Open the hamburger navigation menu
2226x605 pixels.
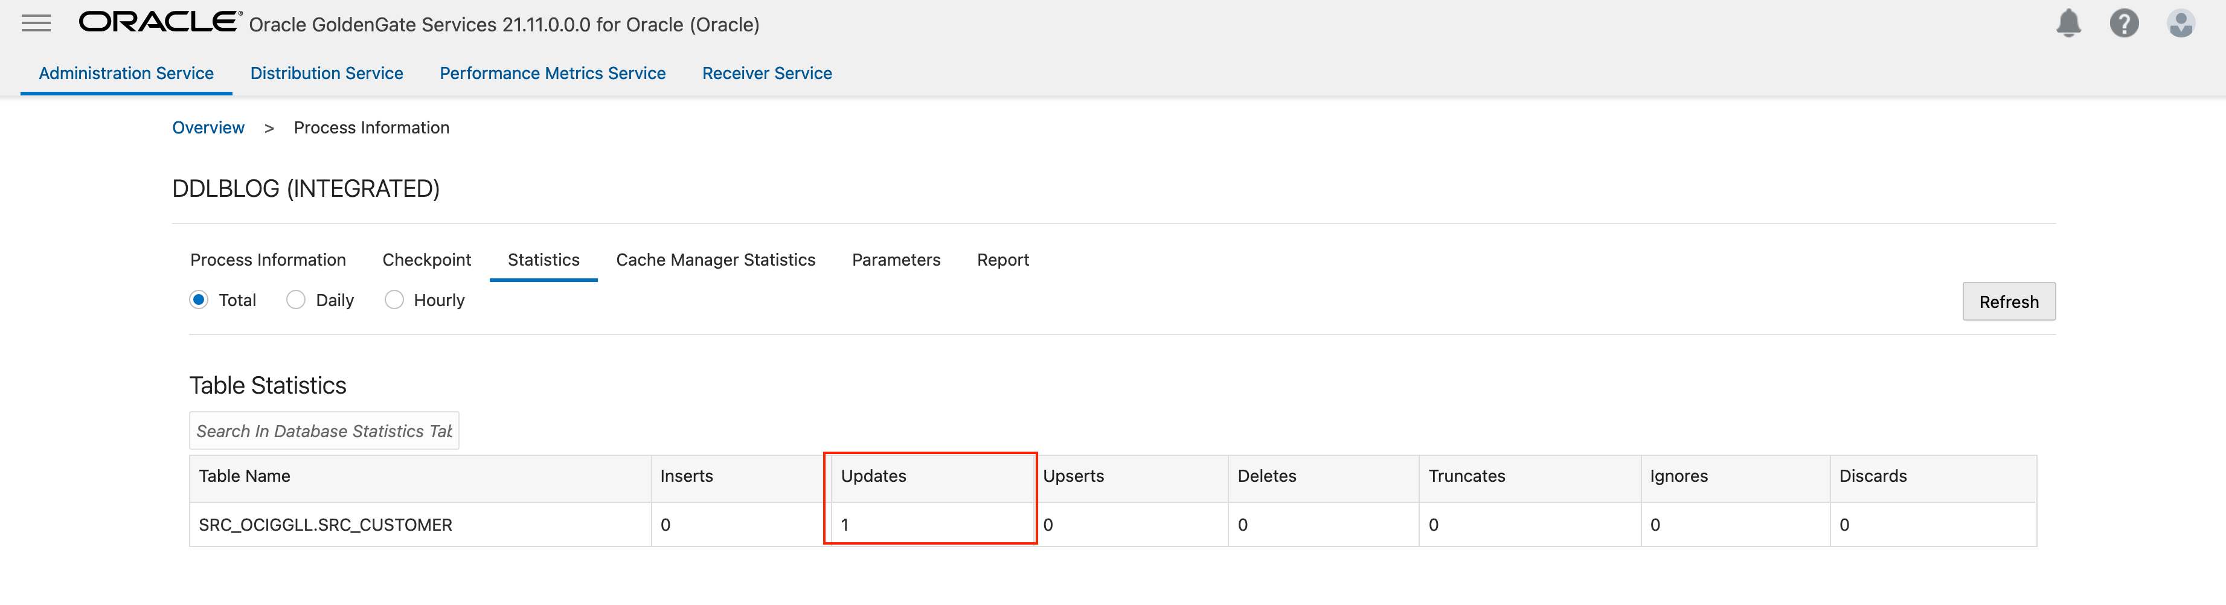click(x=36, y=24)
